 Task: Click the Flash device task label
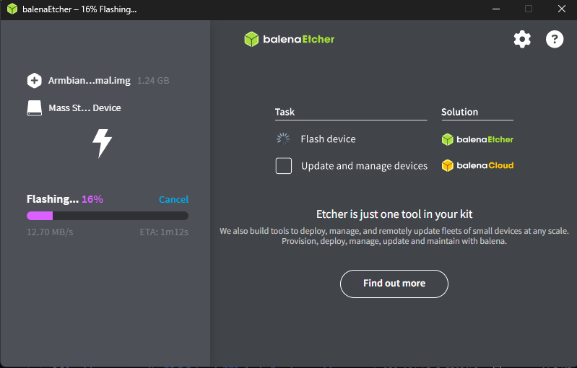pyautogui.click(x=328, y=139)
